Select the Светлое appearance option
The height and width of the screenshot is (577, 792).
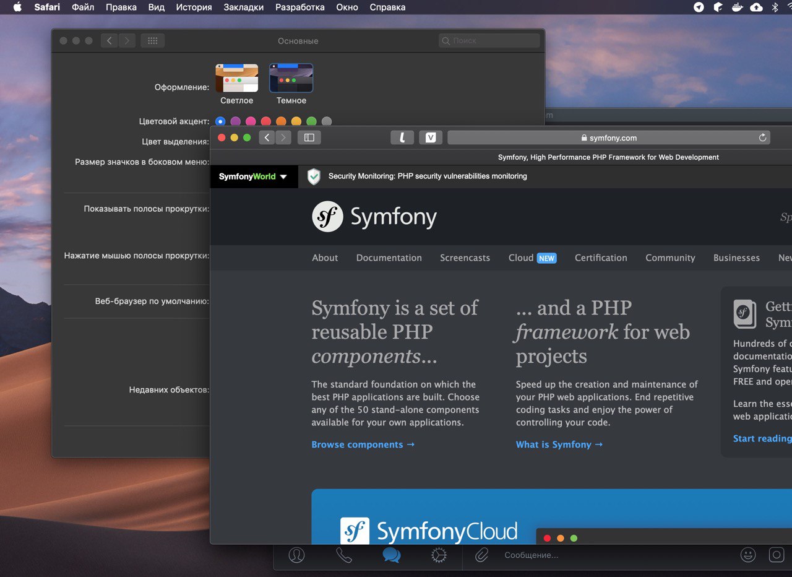[237, 84]
